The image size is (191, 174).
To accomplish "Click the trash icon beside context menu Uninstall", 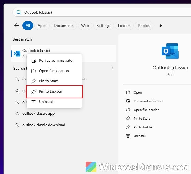I will click(34, 102).
